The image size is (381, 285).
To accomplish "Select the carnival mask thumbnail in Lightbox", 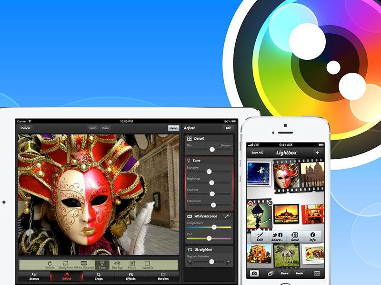I will coord(286,176).
